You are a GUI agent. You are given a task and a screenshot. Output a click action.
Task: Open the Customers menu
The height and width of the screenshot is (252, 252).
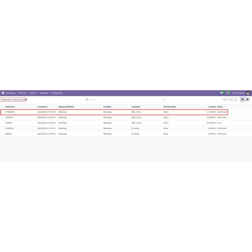[x=22, y=93]
